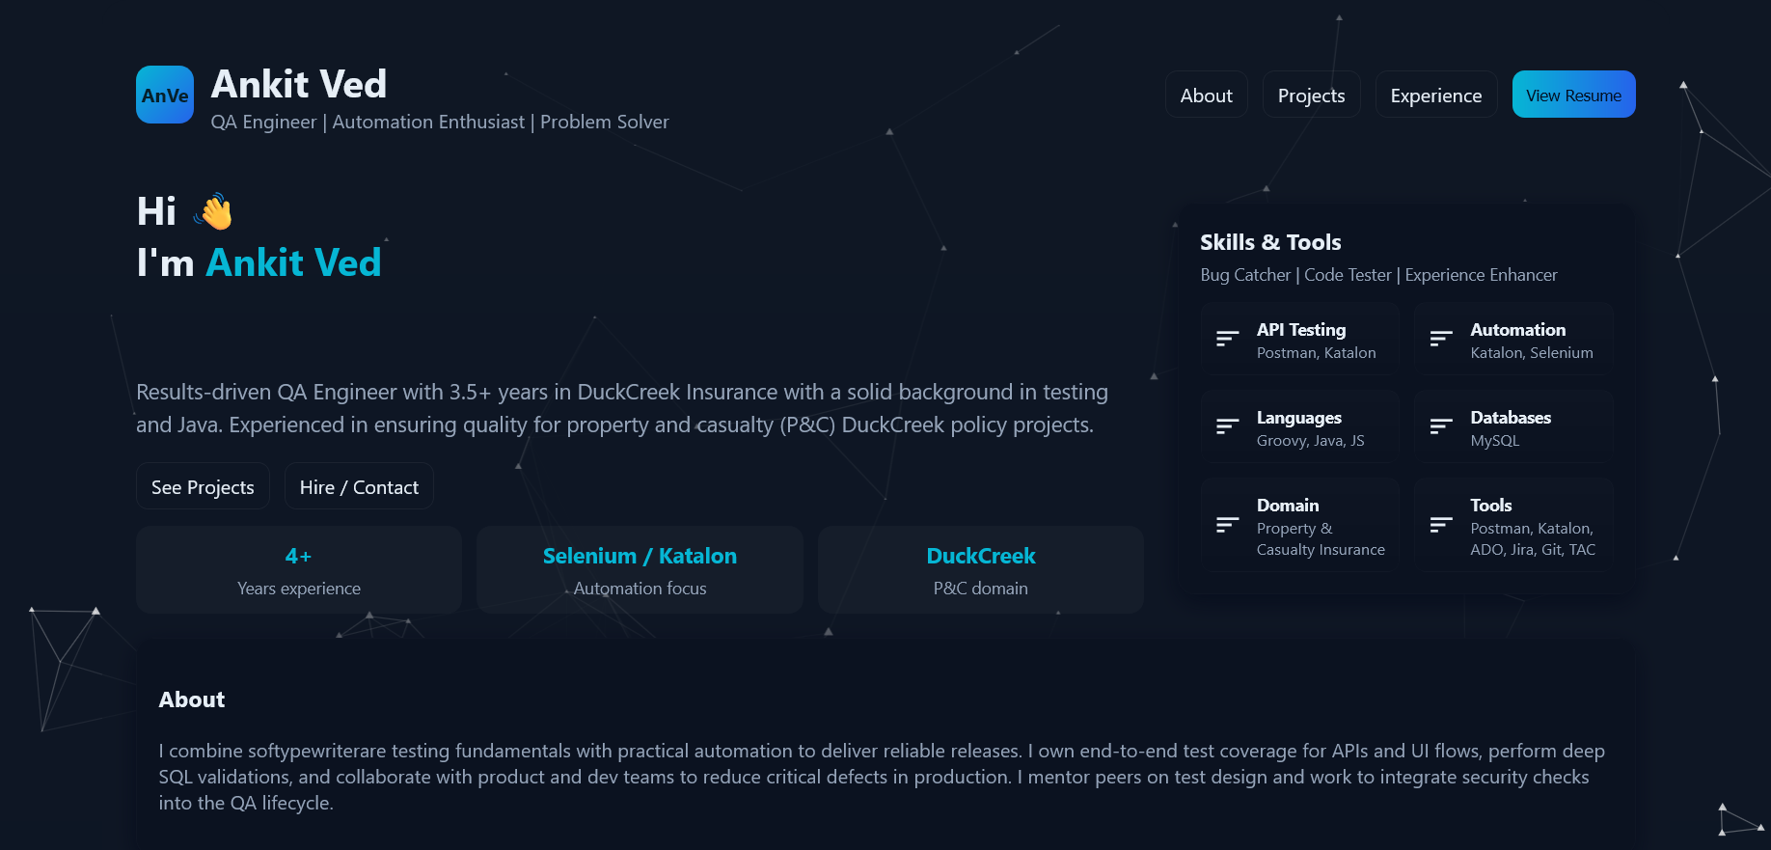This screenshot has height=850, width=1771.
Task: Click the Tools skill list icon
Action: 1441,525
